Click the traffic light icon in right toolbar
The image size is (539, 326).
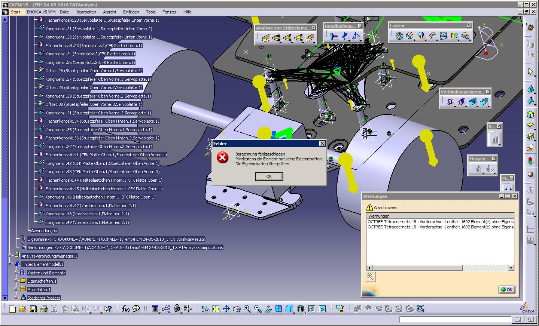pos(530,161)
